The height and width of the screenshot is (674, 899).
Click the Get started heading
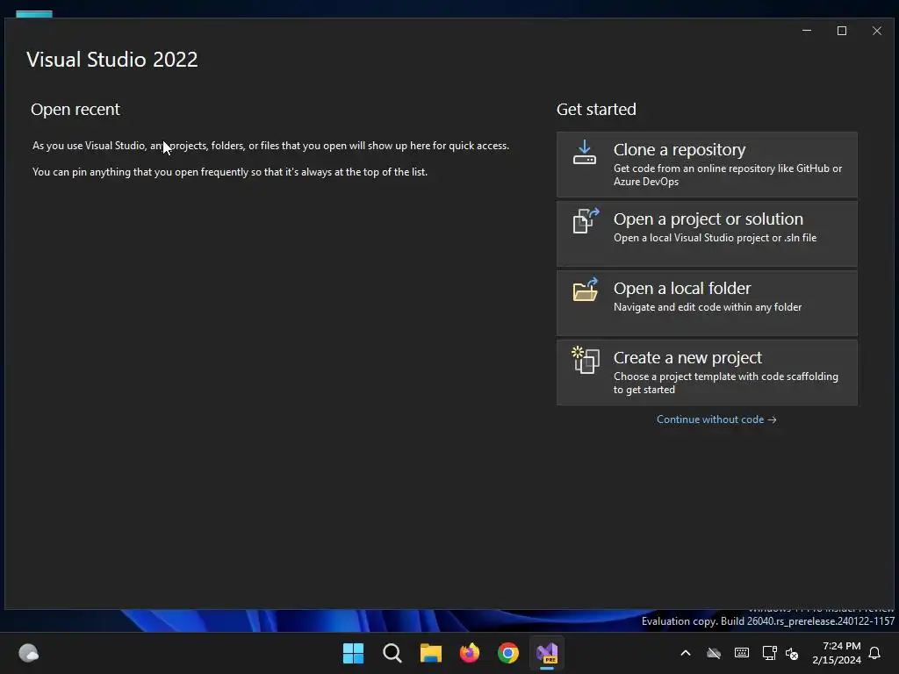(596, 110)
